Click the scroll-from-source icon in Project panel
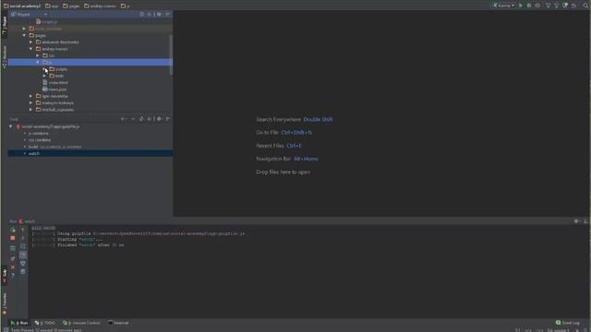Image resolution: width=591 pixels, height=332 pixels. [141, 15]
